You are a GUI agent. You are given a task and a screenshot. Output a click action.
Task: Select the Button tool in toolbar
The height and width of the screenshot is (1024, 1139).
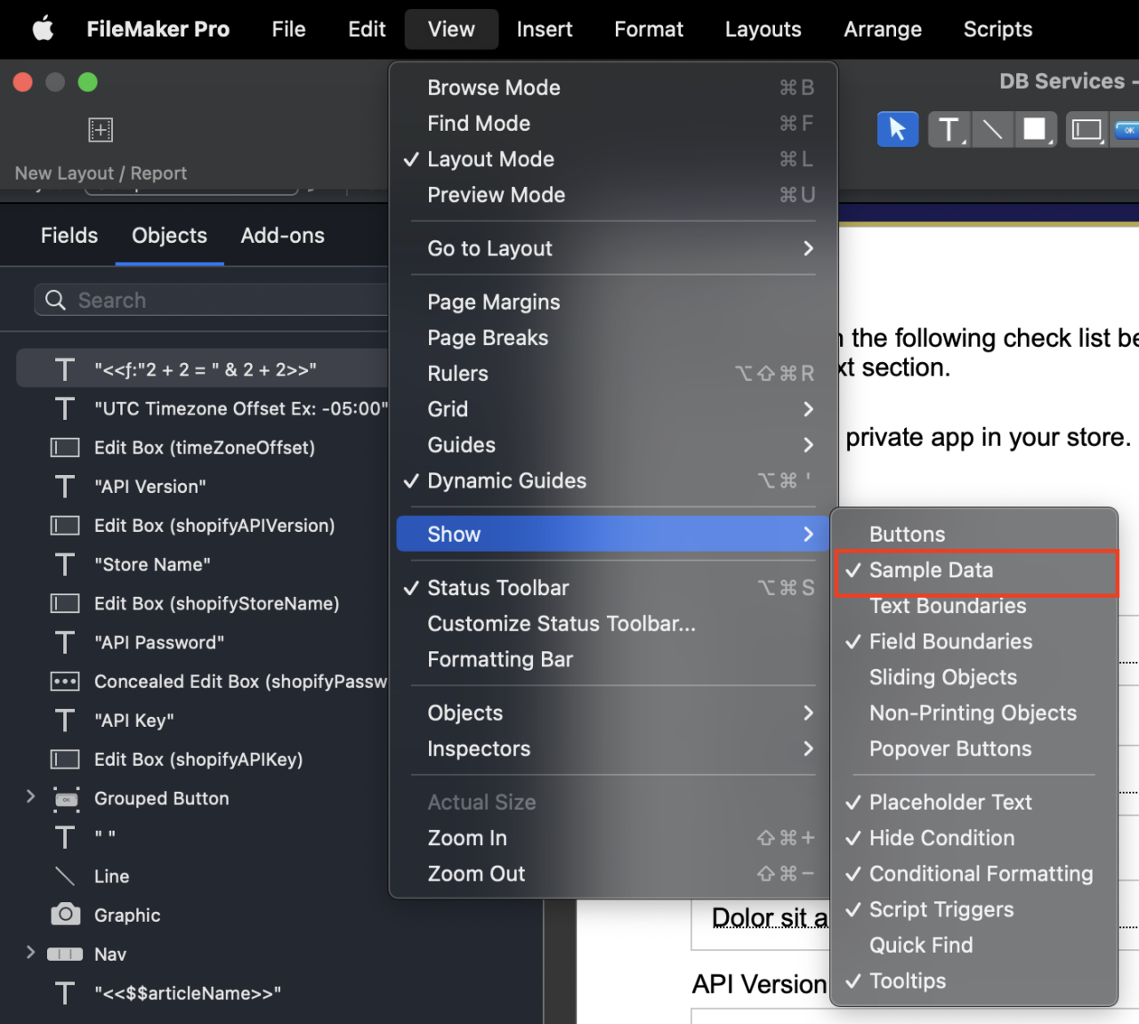coord(1127,130)
